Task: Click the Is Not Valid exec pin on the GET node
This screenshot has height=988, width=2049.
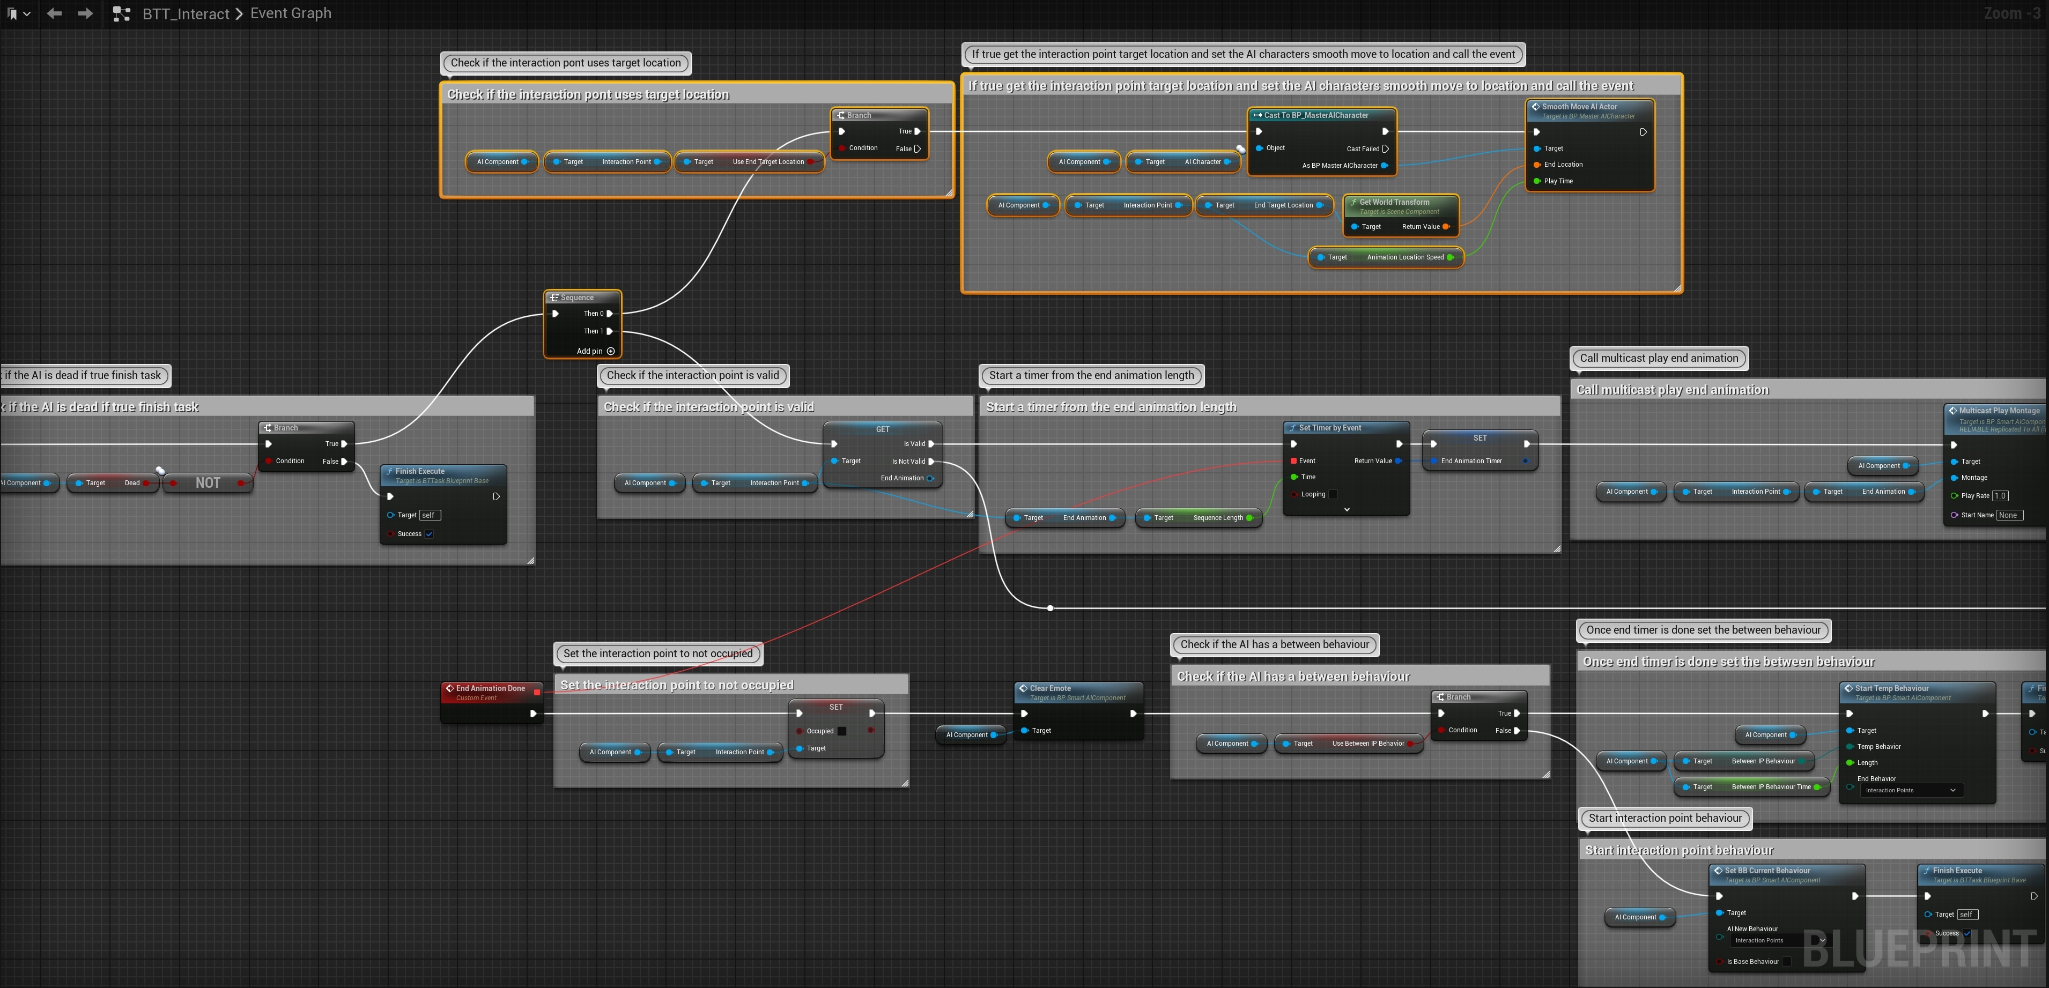Action: 931,462
